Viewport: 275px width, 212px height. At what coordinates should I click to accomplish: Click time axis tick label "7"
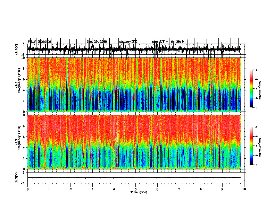point(179,189)
